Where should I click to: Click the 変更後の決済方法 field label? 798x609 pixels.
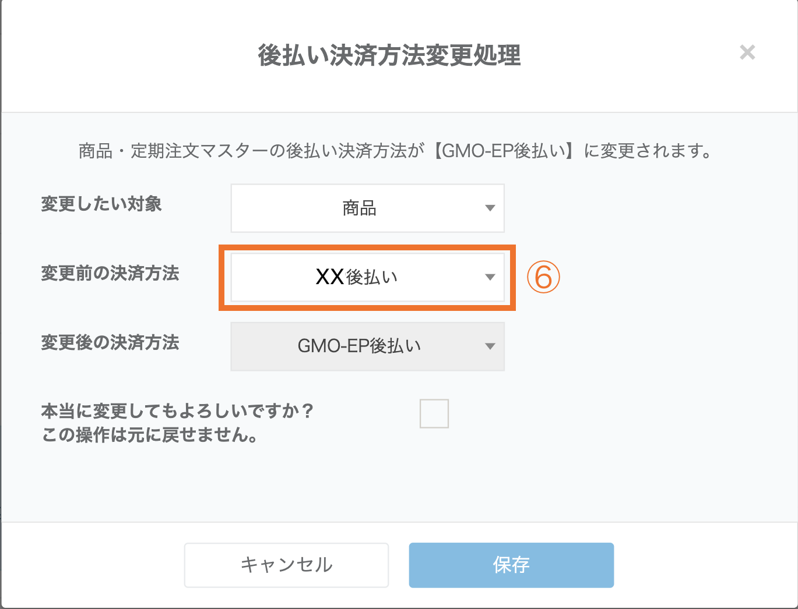(x=110, y=343)
